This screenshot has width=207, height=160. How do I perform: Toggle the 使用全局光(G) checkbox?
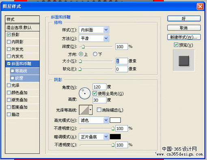(95, 93)
